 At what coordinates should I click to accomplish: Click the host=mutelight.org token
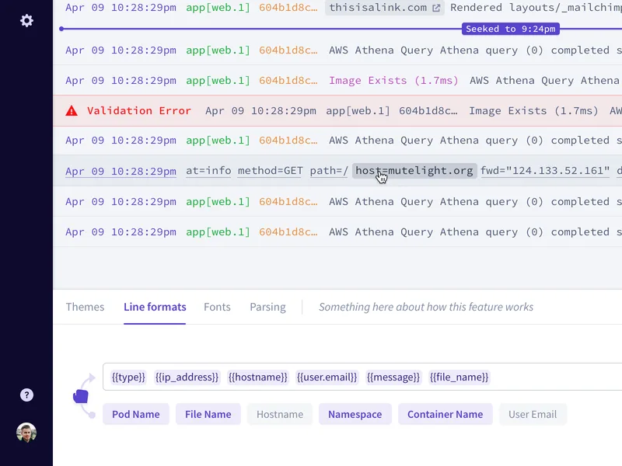(x=414, y=170)
